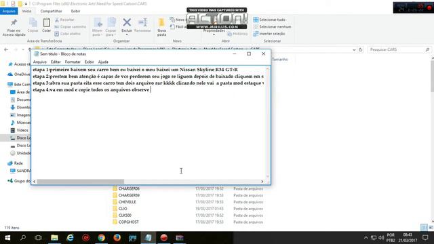Expand the address bar history dropdown
434x244 pixels.
point(354,49)
